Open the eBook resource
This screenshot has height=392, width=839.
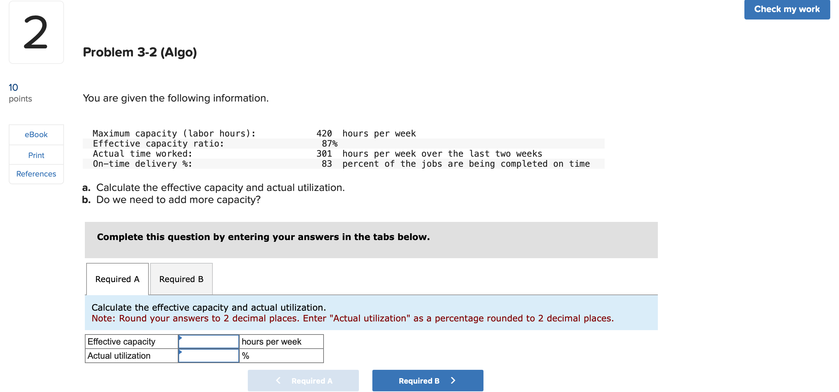[36, 134]
